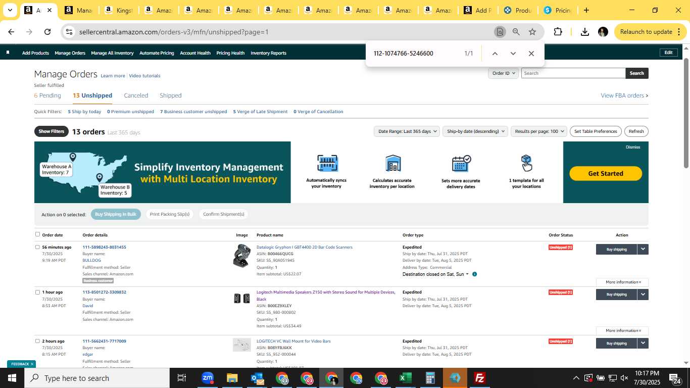This screenshot has height=388, width=690.
Task: Open Manage All Inventory menu item
Action: click(112, 53)
